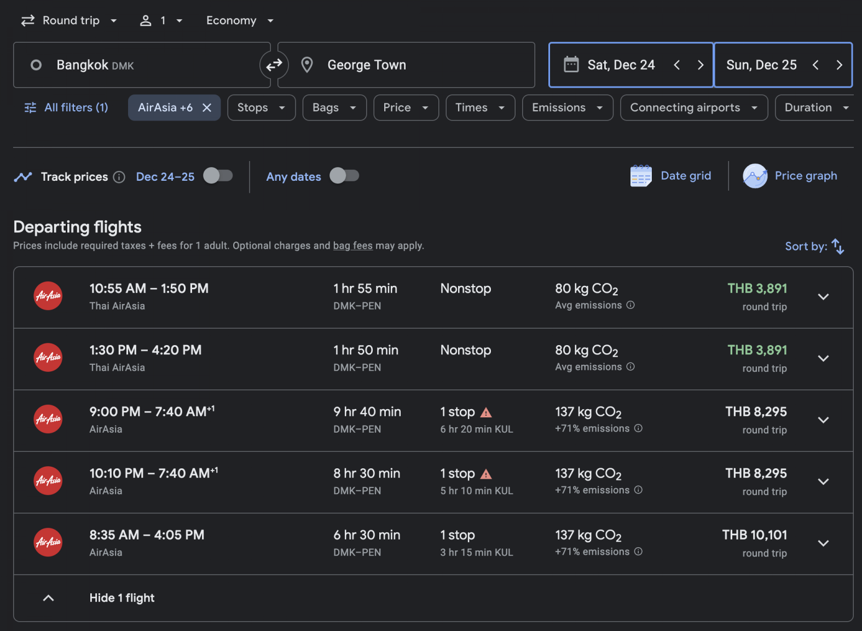Click the Date grid calendar icon
Screen dimensions: 862x631
tap(641, 176)
